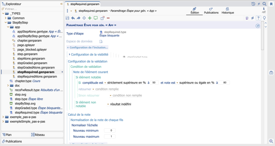Open search with the magnifier icon at top right
275x146 pixels.
tap(264, 4)
